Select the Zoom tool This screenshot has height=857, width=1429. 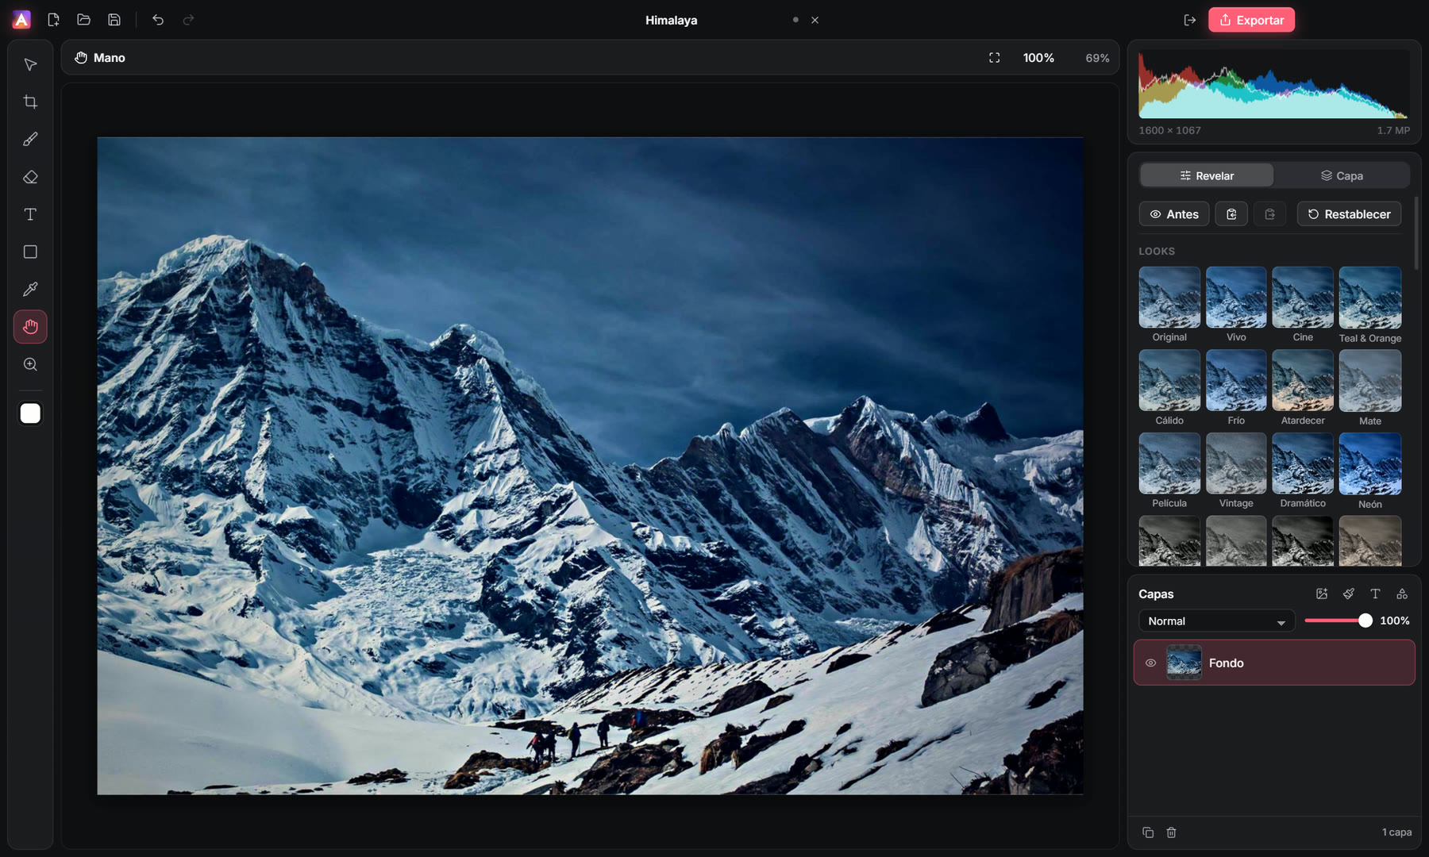[30, 364]
